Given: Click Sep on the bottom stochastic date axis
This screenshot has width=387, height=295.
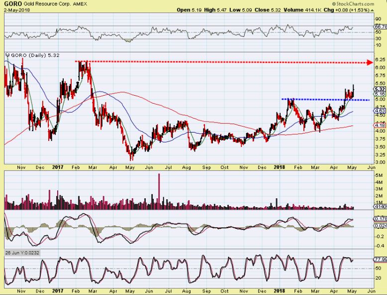Looking at the screenshot, I should tap(206, 291).
